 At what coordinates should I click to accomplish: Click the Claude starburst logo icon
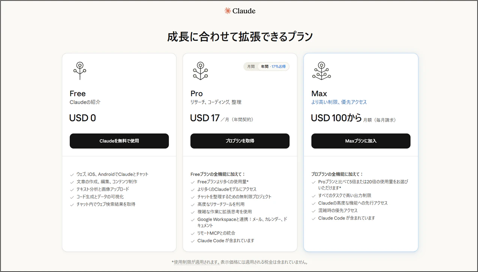coord(227,11)
